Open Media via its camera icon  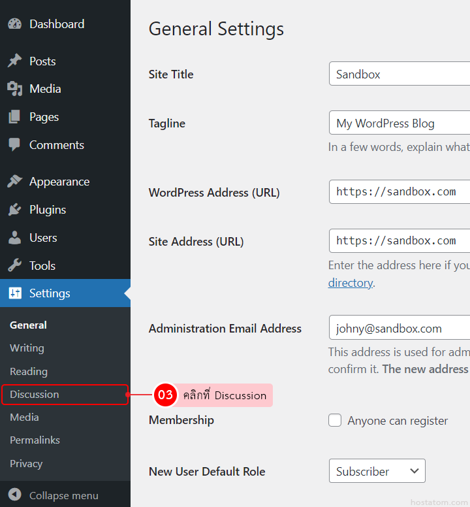coord(14,89)
